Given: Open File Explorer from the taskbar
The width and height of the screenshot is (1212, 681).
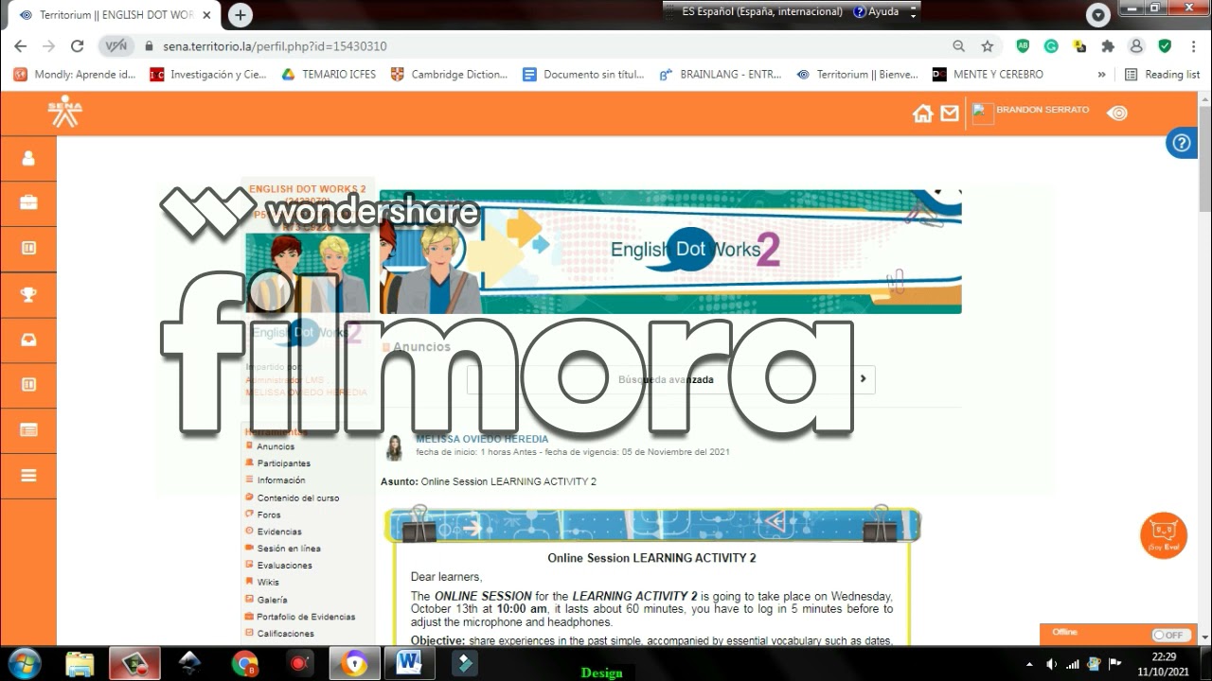Looking at the screenshot, I should [x=80, y=664].
